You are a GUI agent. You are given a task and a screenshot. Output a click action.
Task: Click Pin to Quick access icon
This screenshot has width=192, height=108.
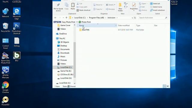[x=58, y=7]
